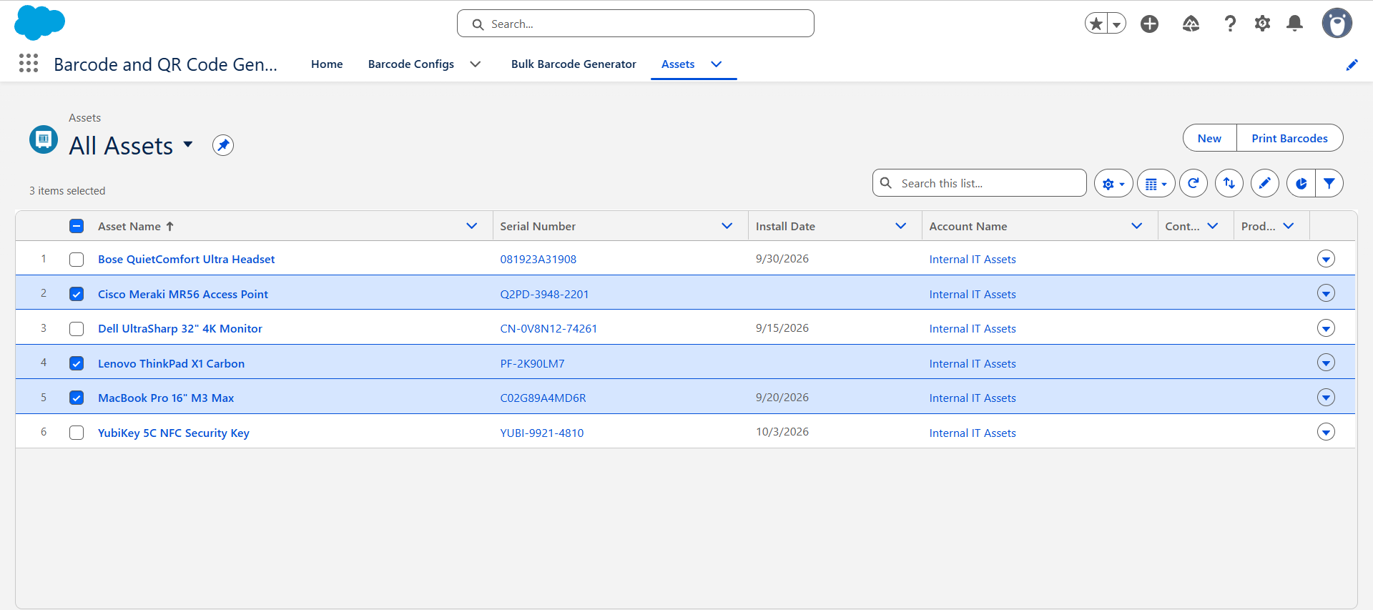Switch to the Barcode Configs tab

(411, 64)
